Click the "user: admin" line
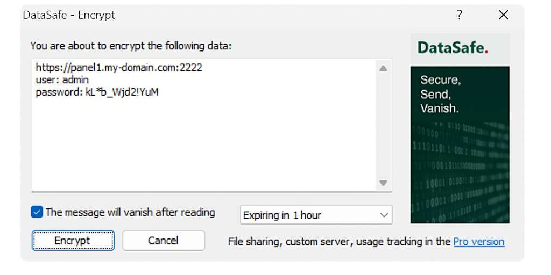The width and height of the screenshot is (551, 275). 62,80
